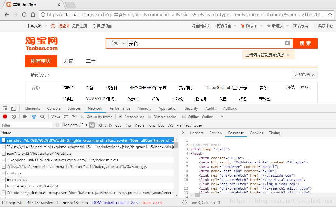Check Hide data URLs option

[x=58, y=125]
